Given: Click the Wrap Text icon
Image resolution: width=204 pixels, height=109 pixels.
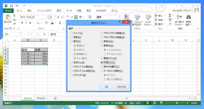Looking at the screenshot, I should tap(90, 17).
